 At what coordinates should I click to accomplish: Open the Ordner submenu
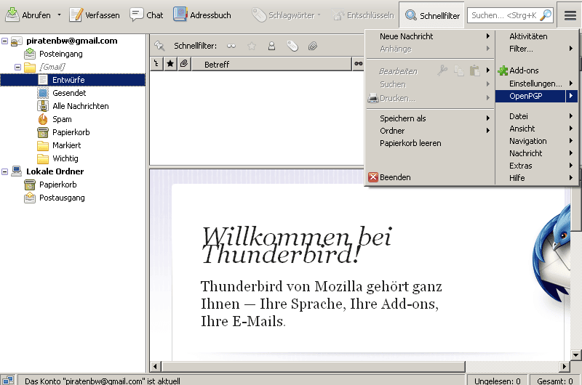[430, 131]
